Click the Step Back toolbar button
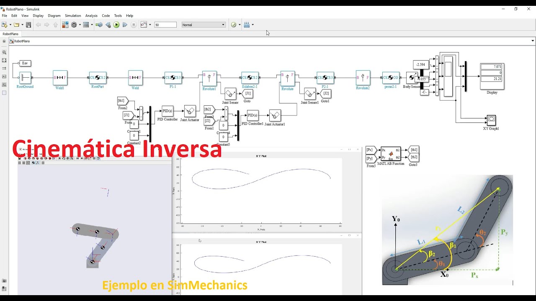 point(108,25)
